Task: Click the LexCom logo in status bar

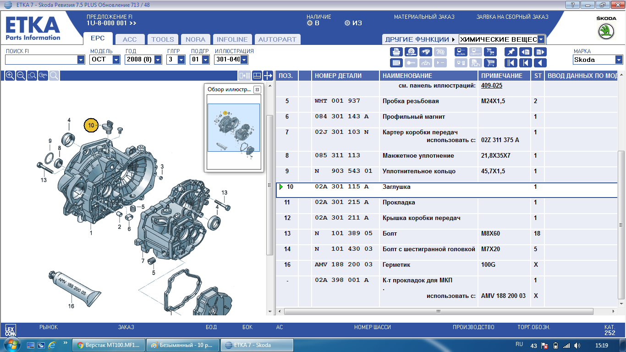Action: click(x=10, y=330)
